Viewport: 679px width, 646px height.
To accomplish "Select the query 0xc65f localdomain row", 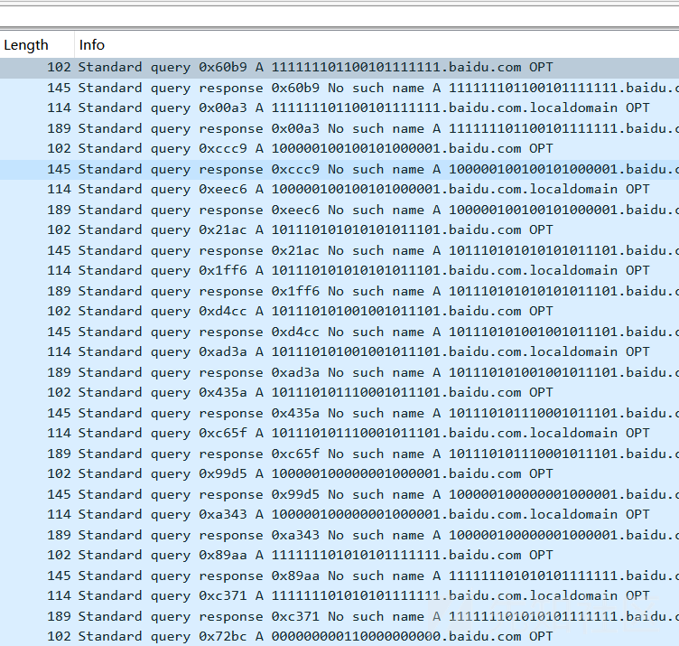I will [x=339, y=434].
